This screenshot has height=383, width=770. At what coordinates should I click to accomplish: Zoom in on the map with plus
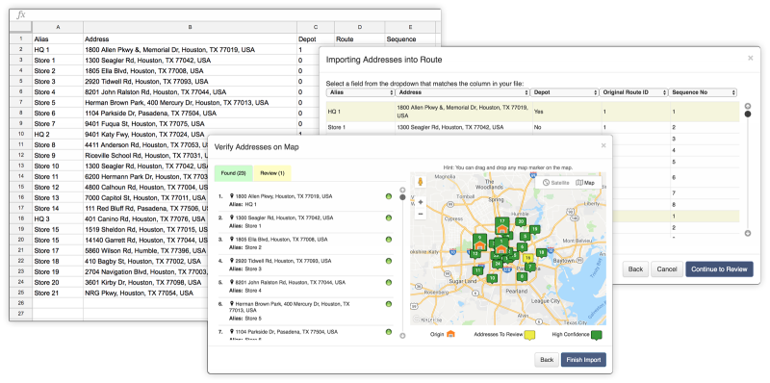[x=421, y=202]
